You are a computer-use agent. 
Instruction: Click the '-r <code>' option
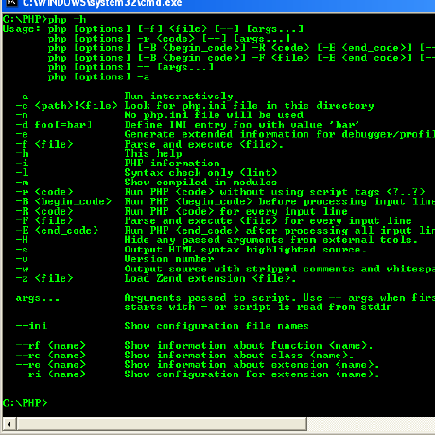pyautogui.click(x=44, y=192)
